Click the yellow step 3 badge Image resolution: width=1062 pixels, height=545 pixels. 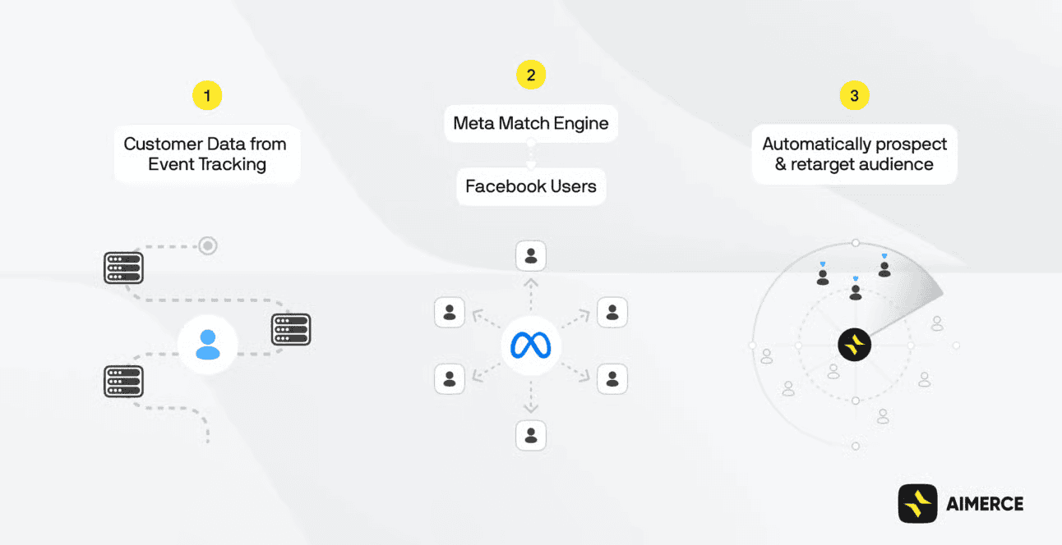[854, 96]
